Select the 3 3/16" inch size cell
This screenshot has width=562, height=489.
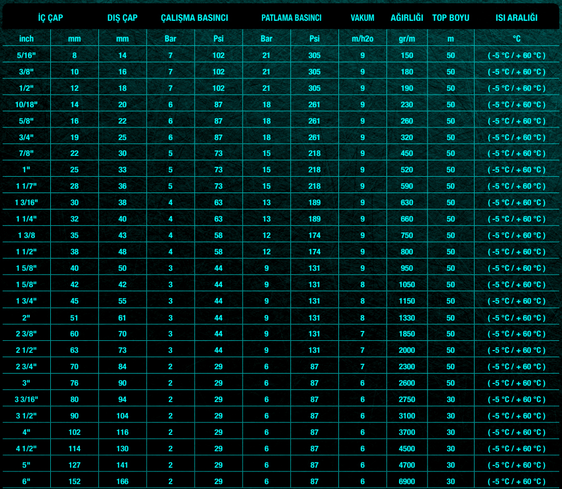tap(26, 400)
